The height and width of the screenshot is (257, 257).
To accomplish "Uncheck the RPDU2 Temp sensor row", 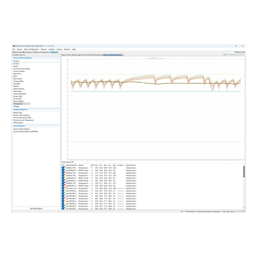I will tap(63, 186).
